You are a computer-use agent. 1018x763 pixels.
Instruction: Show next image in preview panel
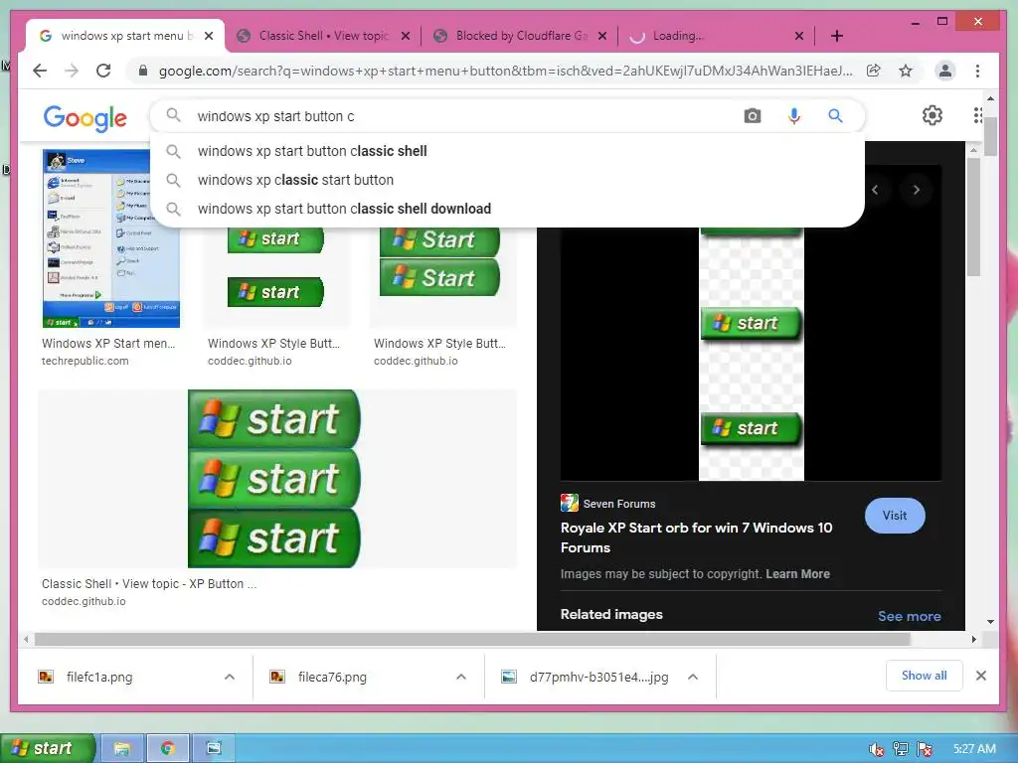916,190
